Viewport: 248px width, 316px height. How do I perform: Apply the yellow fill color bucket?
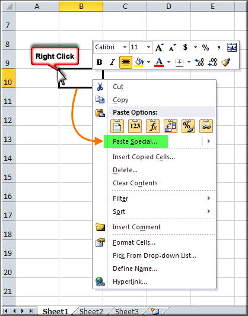[139, 62]
